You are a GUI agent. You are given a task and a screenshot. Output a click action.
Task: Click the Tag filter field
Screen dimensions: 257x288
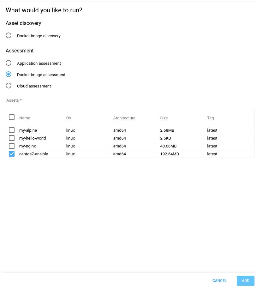(x=228, y=118)
